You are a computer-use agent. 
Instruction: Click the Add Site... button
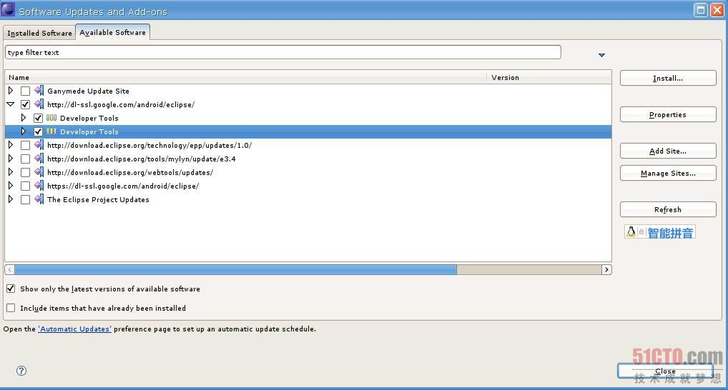(668, 151)
